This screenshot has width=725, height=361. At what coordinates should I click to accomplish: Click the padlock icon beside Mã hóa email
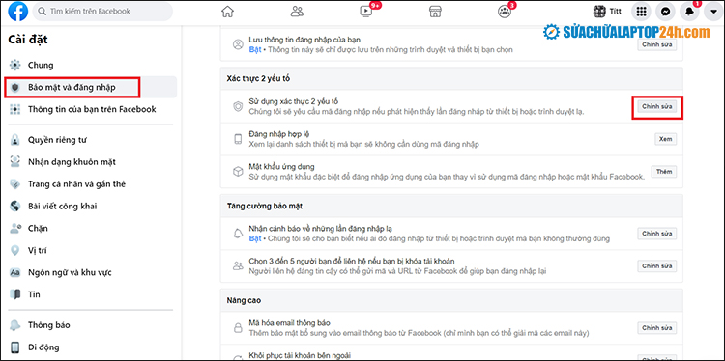coord(238,328)
